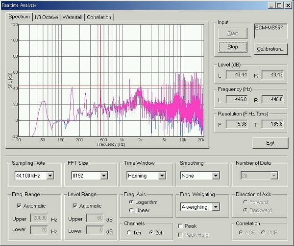Click the Stop button
This screenshot has width=294, height=246.
pos(233,47)
